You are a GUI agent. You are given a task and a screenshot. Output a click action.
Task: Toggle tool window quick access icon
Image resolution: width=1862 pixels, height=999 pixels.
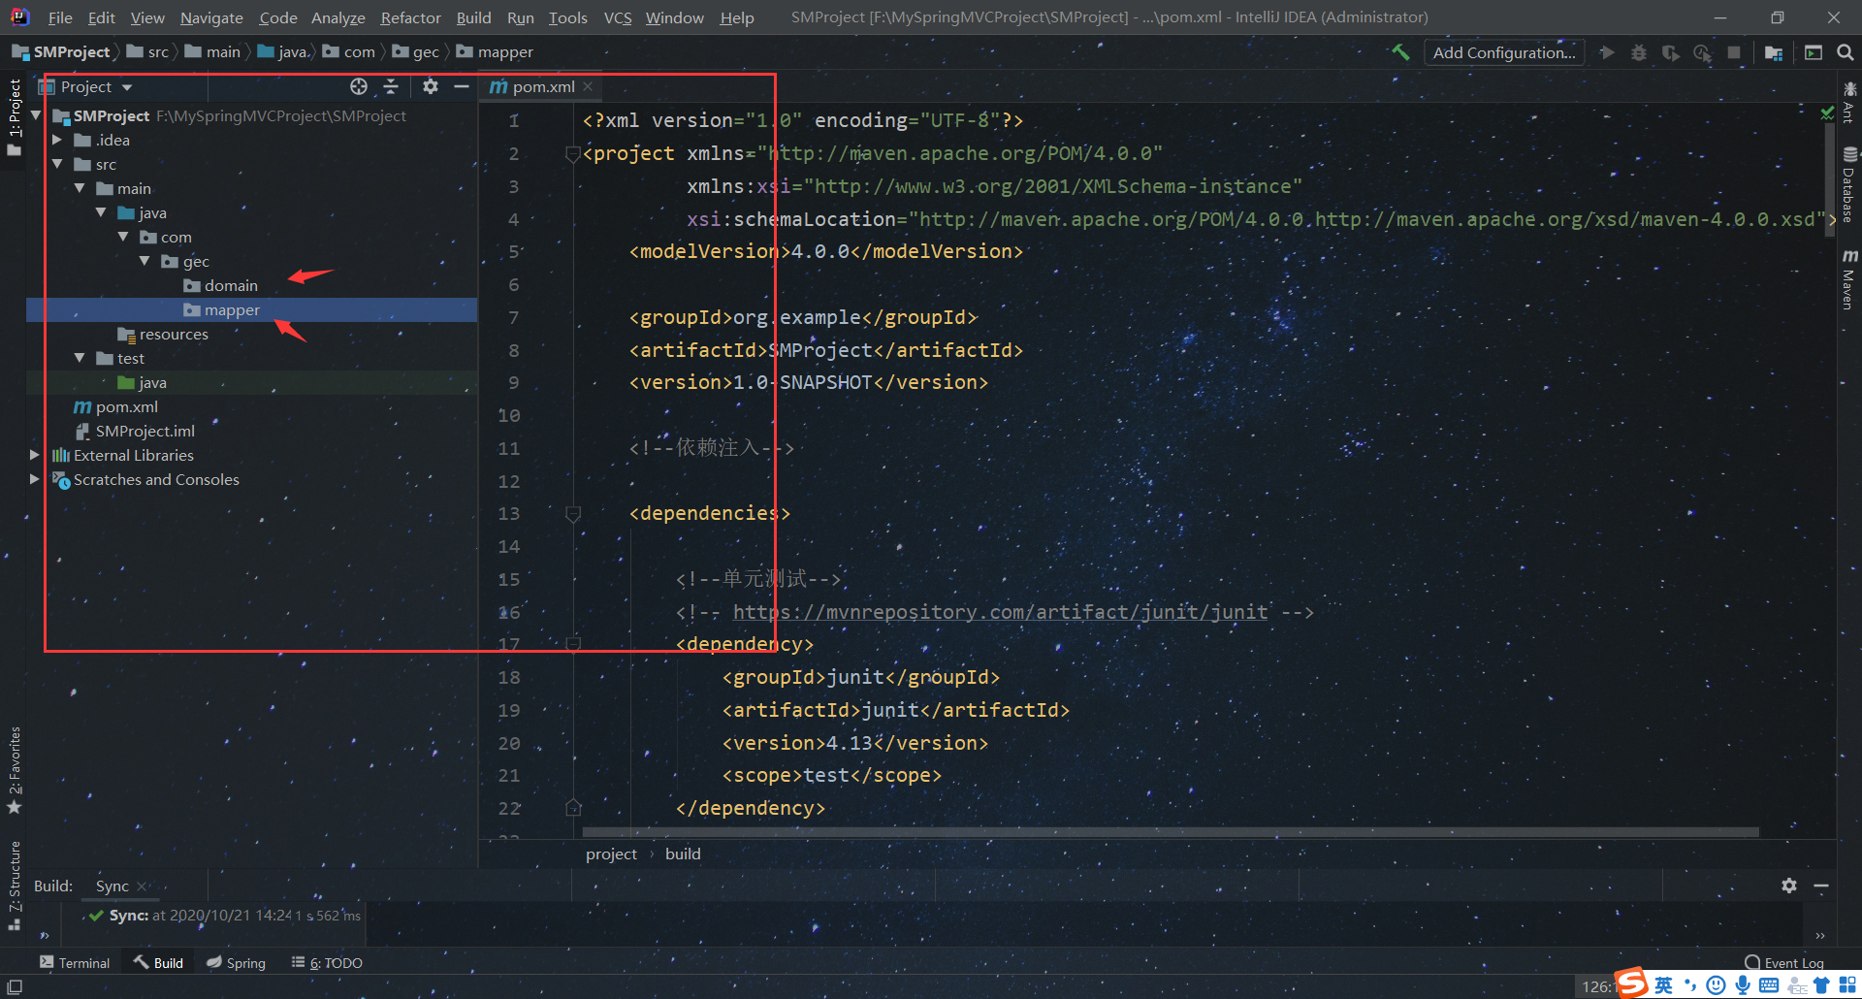15,986
